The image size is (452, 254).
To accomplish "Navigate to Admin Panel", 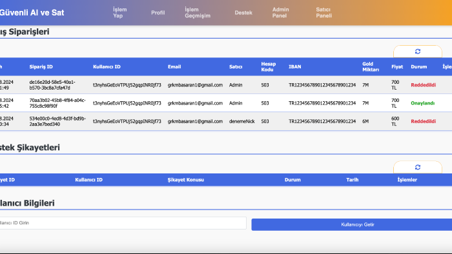I will [280, 13].
